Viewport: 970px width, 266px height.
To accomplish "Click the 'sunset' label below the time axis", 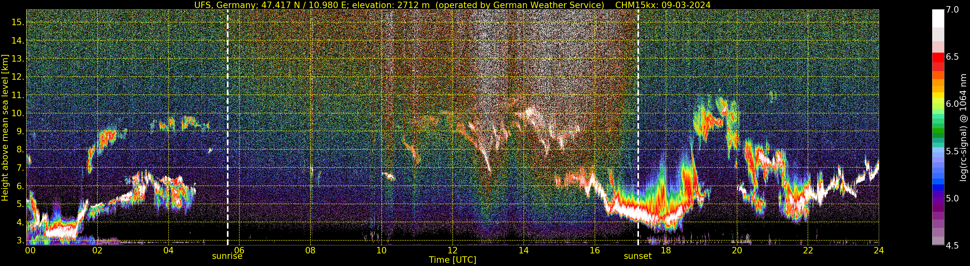I will pos(637,256).
